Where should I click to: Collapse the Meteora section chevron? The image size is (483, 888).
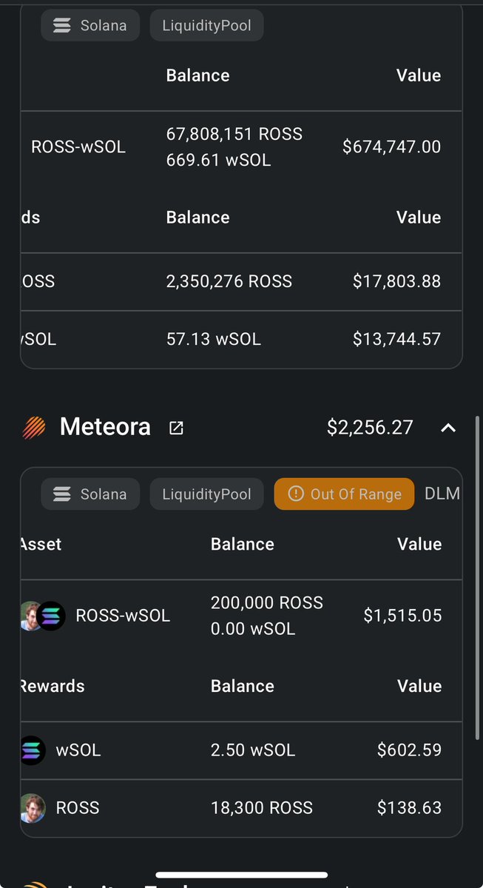(x=447, y=428)
